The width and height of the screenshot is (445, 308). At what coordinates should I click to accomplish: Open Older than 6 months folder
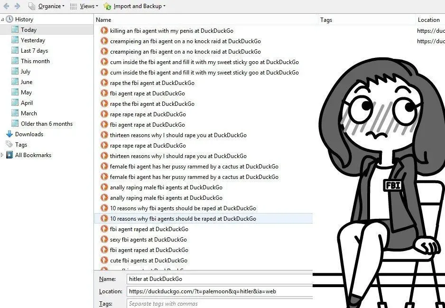coord(46,124)
